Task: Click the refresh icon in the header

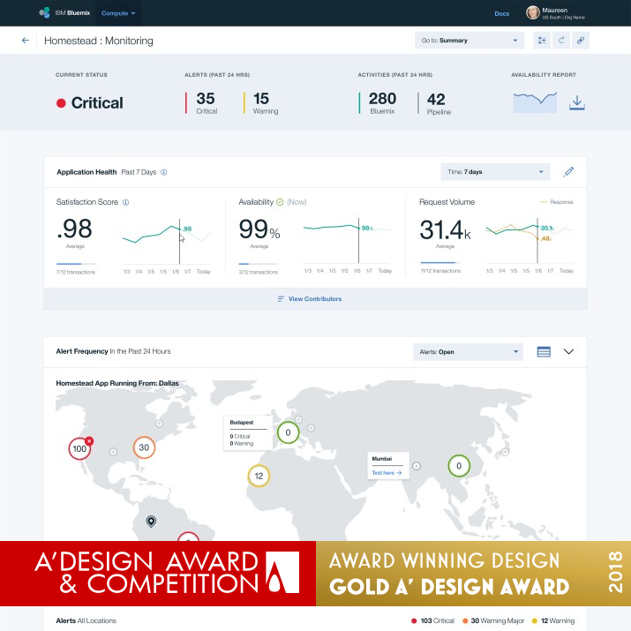Action: click(x=560, y=41)
